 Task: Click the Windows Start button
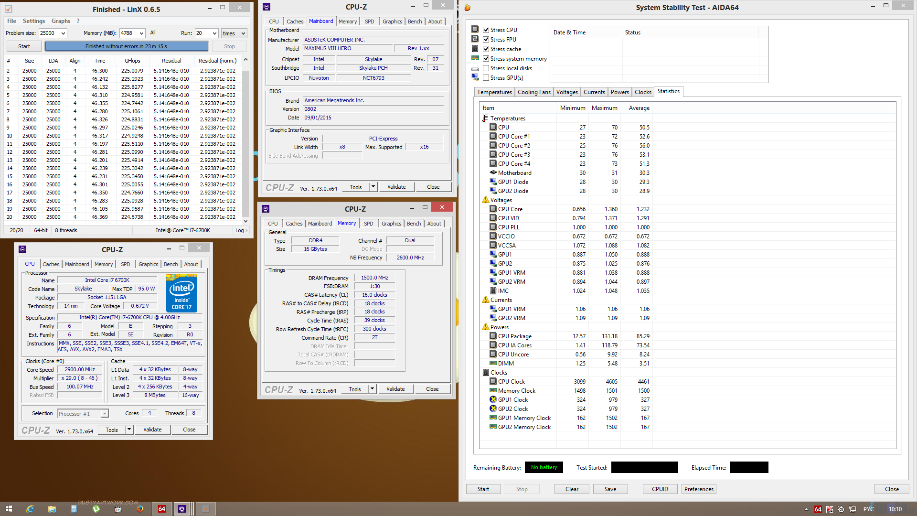(9, 509)
